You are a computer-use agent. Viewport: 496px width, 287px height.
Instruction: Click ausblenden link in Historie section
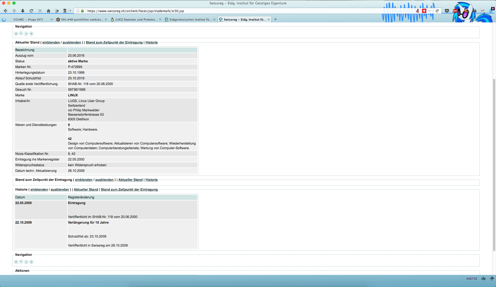pyautogui.click(x=60, y=190)
